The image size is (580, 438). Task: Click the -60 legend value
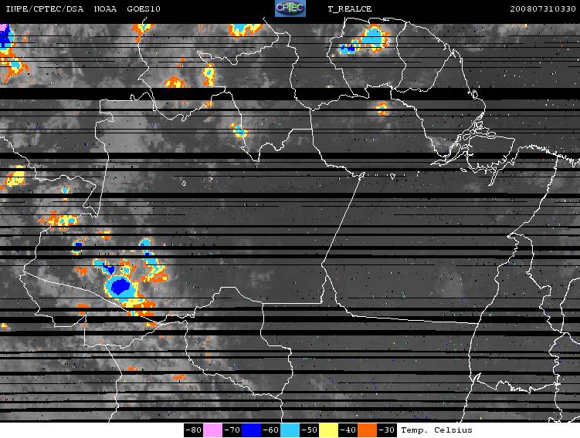click(x=270, y=430)
